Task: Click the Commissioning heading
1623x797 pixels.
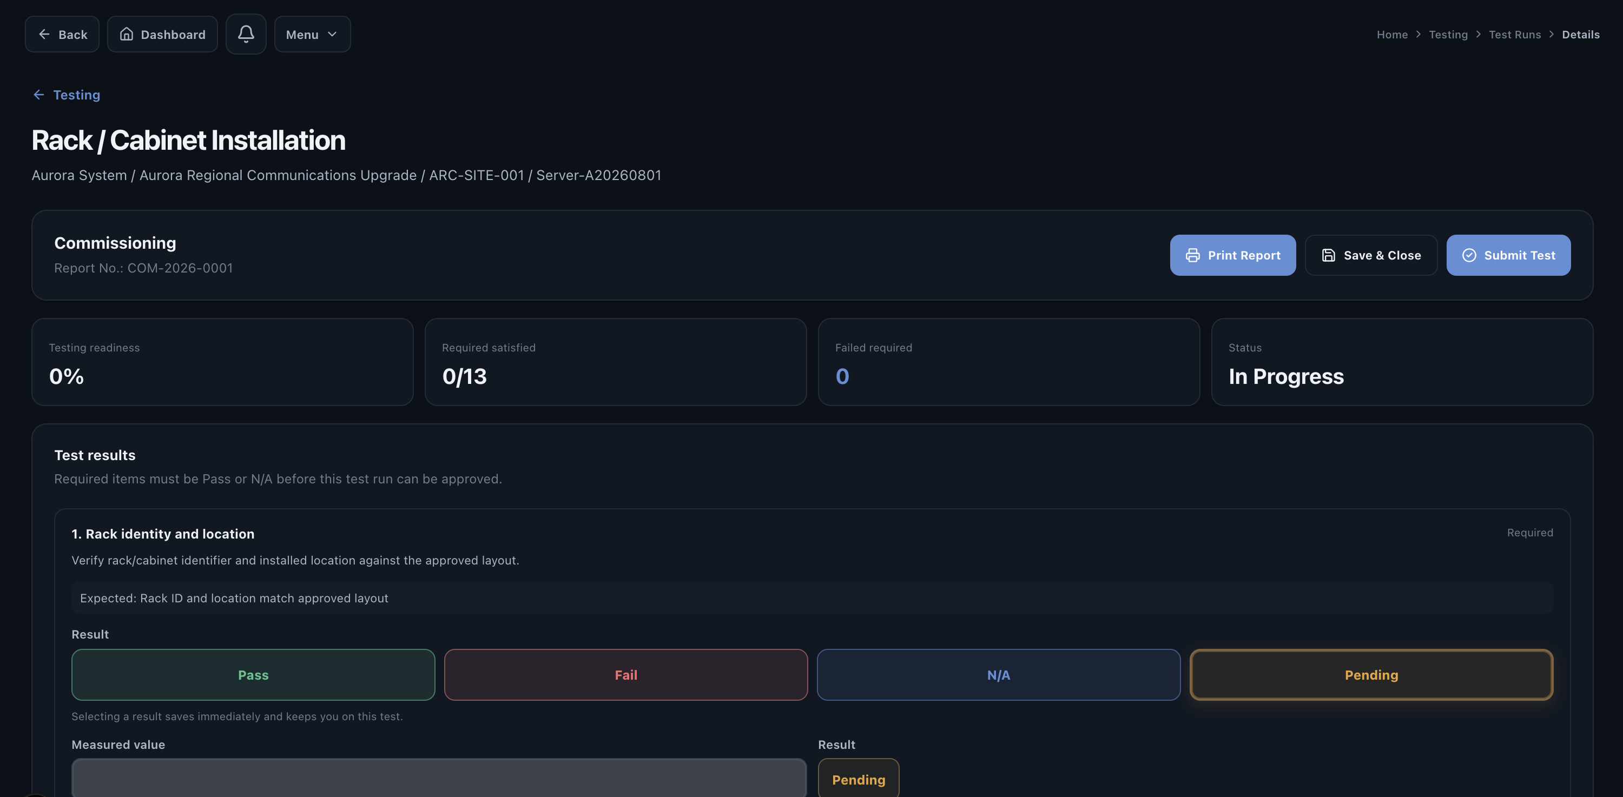Action: pos(115,243)
